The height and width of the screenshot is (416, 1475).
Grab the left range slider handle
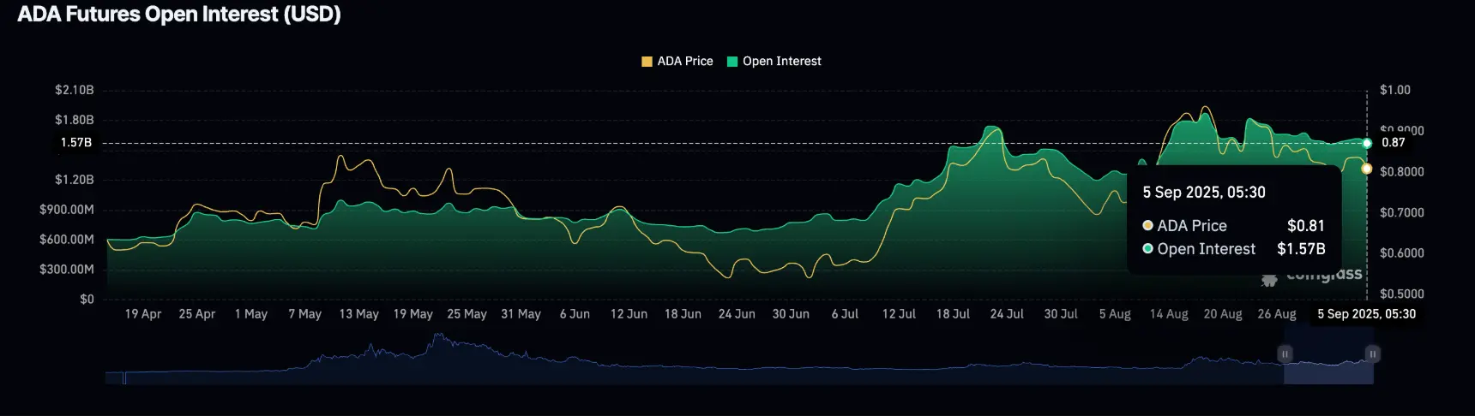1285,354
